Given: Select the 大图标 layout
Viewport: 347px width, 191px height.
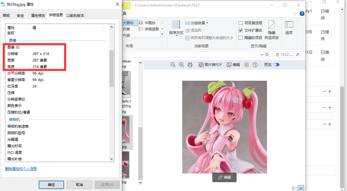Looking at the screenshot, I should tap(129, 23).
